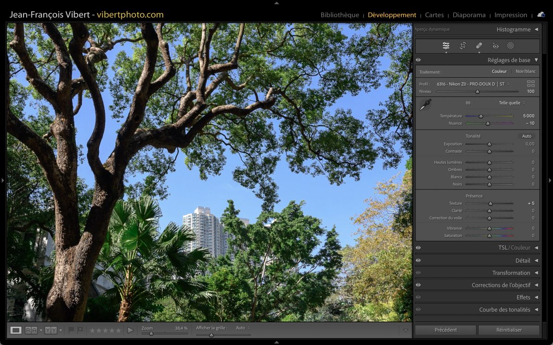The width and height of the screenshot is (553, 345).
Task: Select the Crop overlay tool icon
Action: pyautogui.click(x=463, y=46)
